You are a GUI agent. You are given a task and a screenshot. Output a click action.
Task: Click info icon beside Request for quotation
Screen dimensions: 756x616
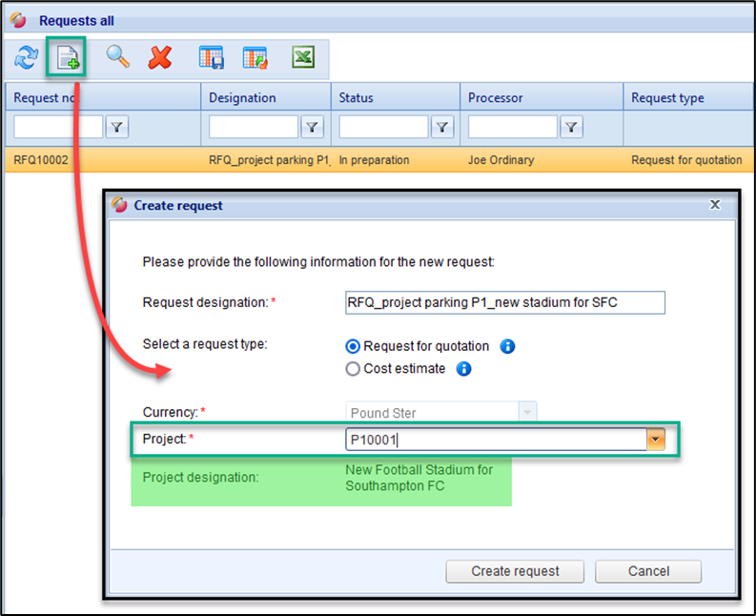point(508,347)
